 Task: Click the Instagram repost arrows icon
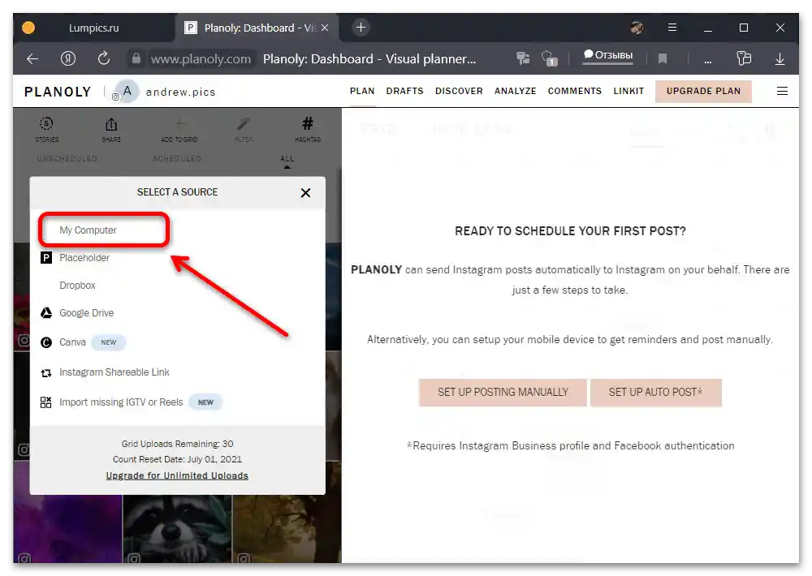[x=46, y=372]
